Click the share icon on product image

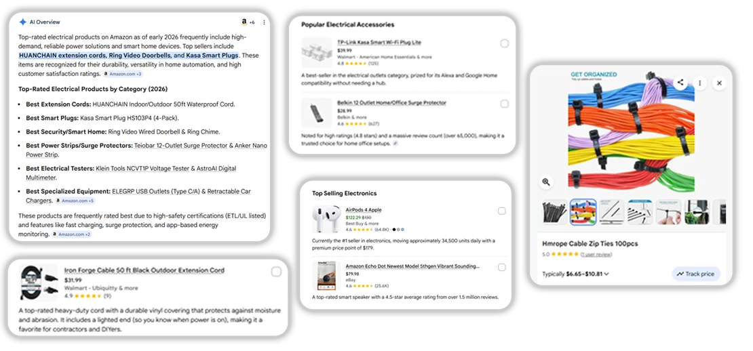680,83
